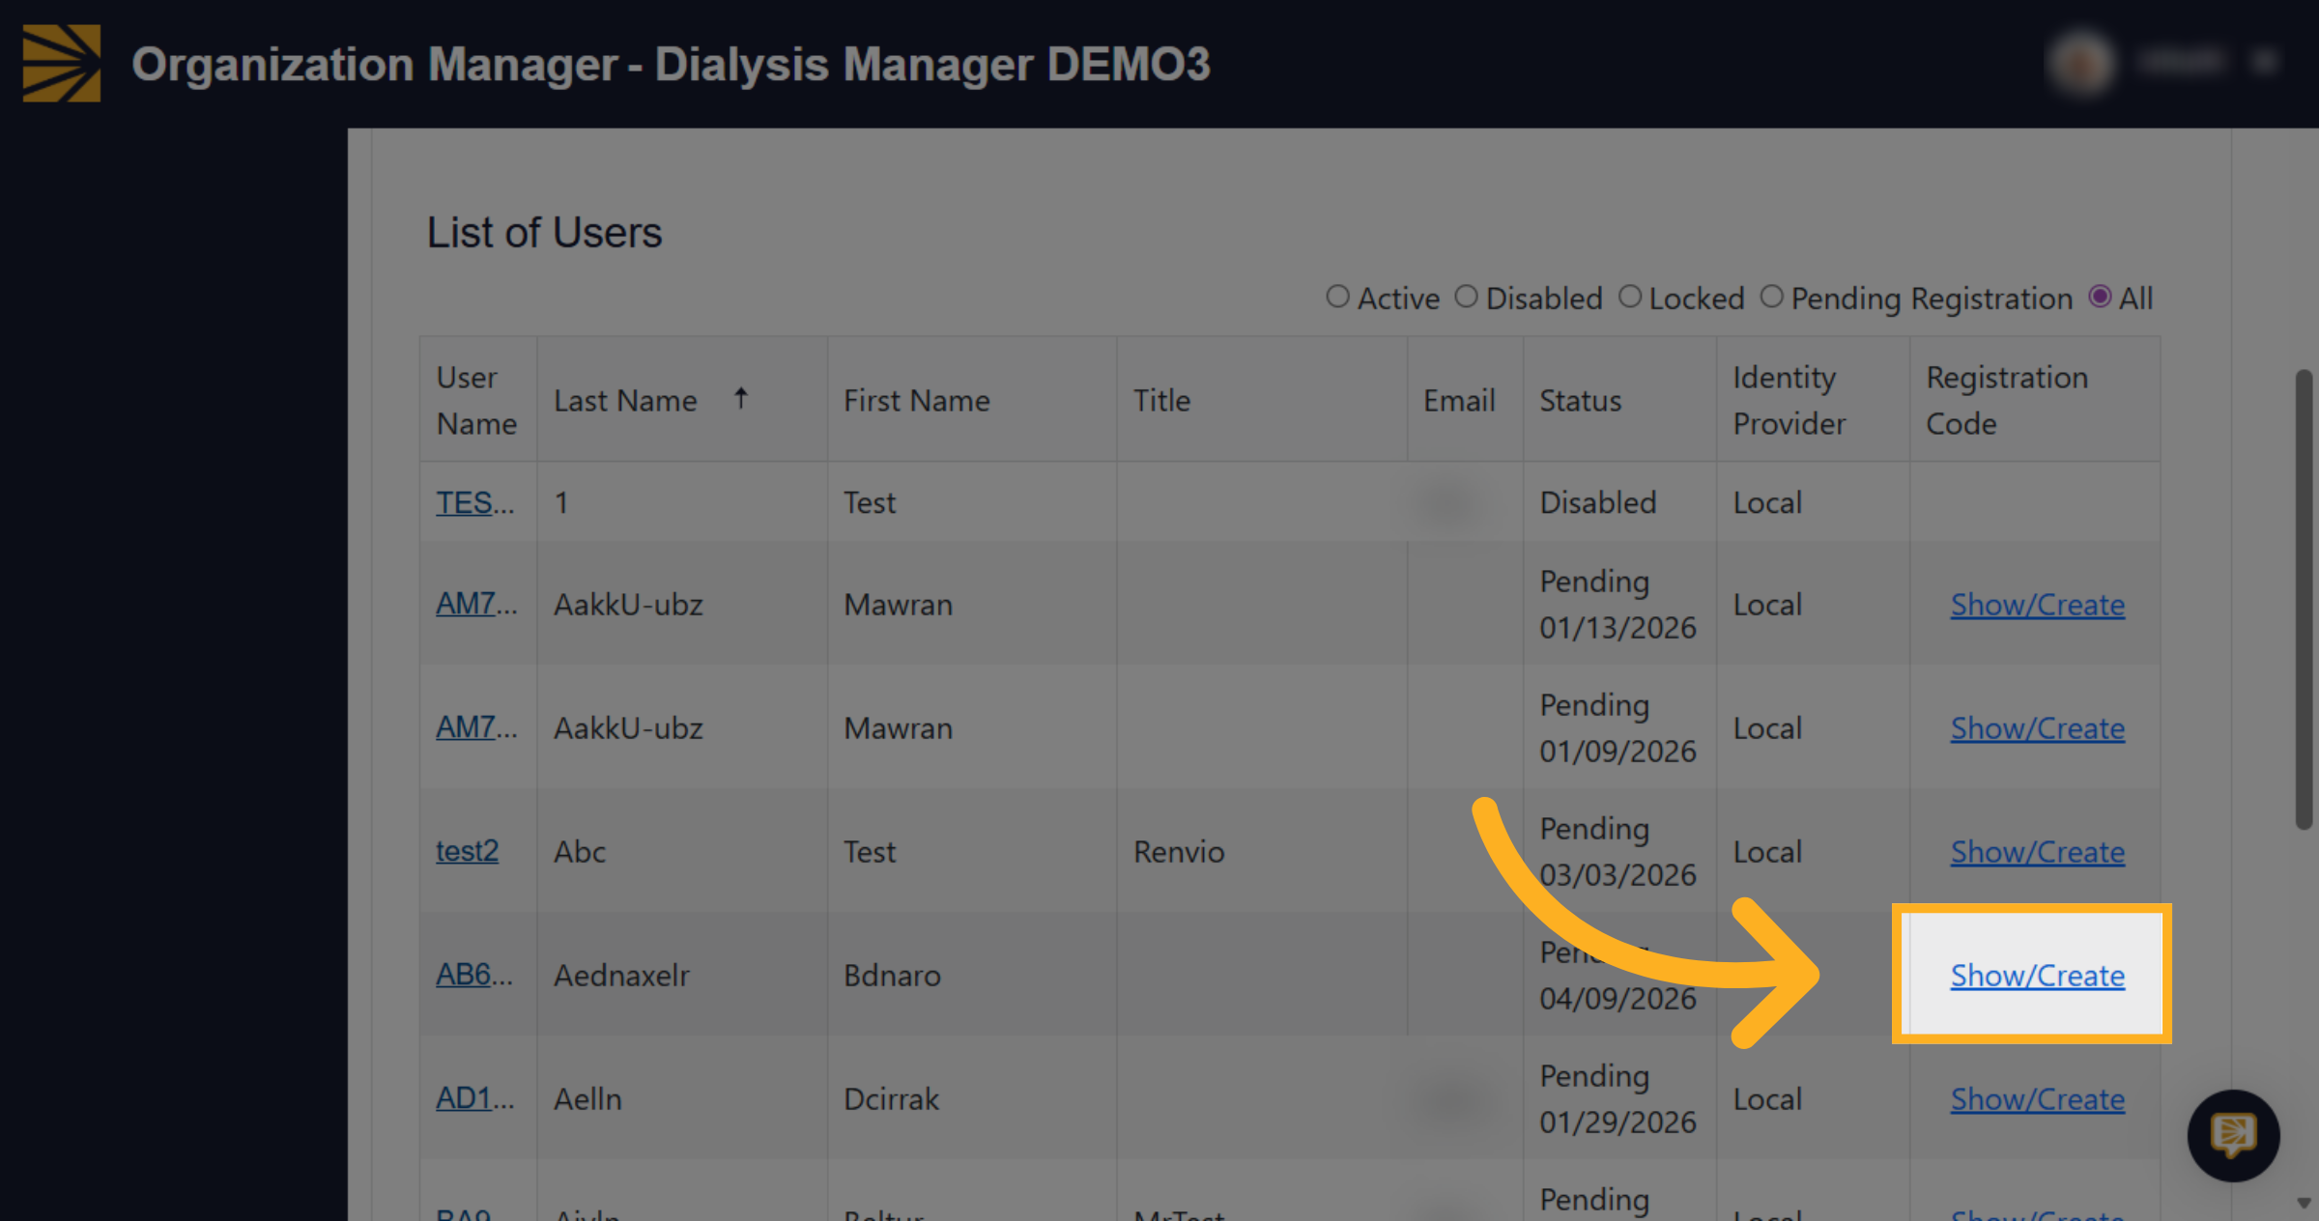Click the vertical scrollbar thumb
2319x1221 pixels.
pos(2305,599)
